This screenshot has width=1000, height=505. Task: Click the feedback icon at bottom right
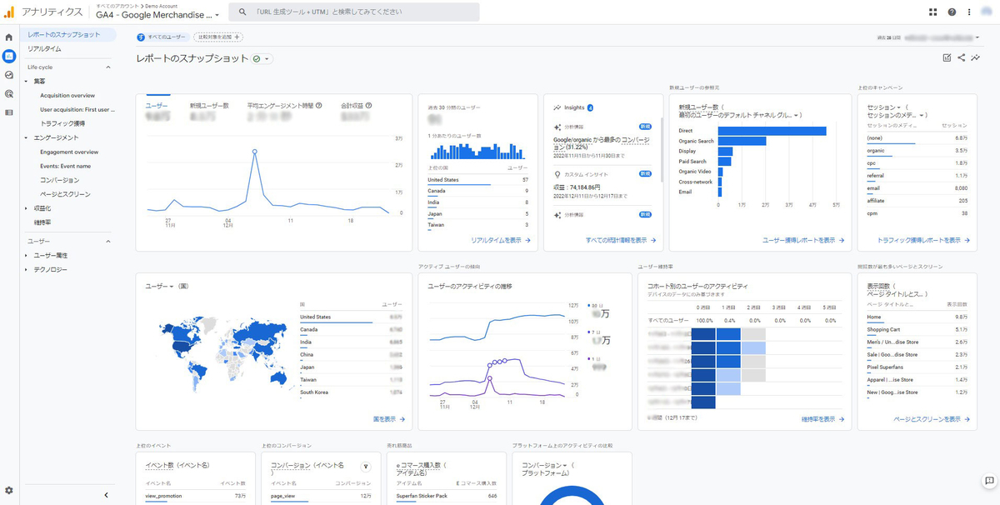click(x=988, y=481)
